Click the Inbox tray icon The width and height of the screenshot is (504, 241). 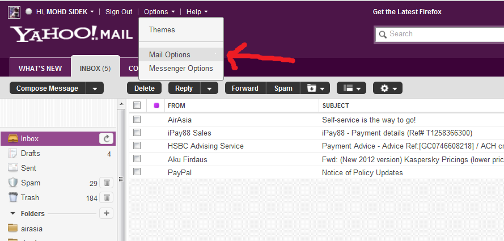coord(12,138)
